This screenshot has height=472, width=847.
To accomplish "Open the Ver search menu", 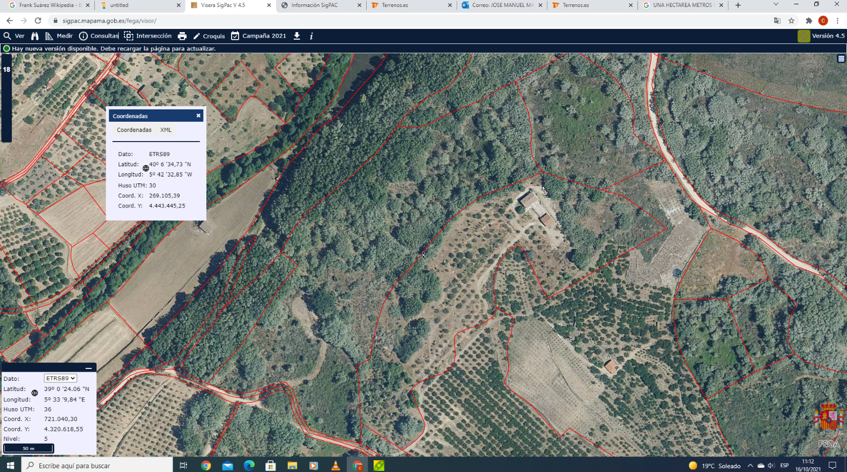I will [14, 36].
